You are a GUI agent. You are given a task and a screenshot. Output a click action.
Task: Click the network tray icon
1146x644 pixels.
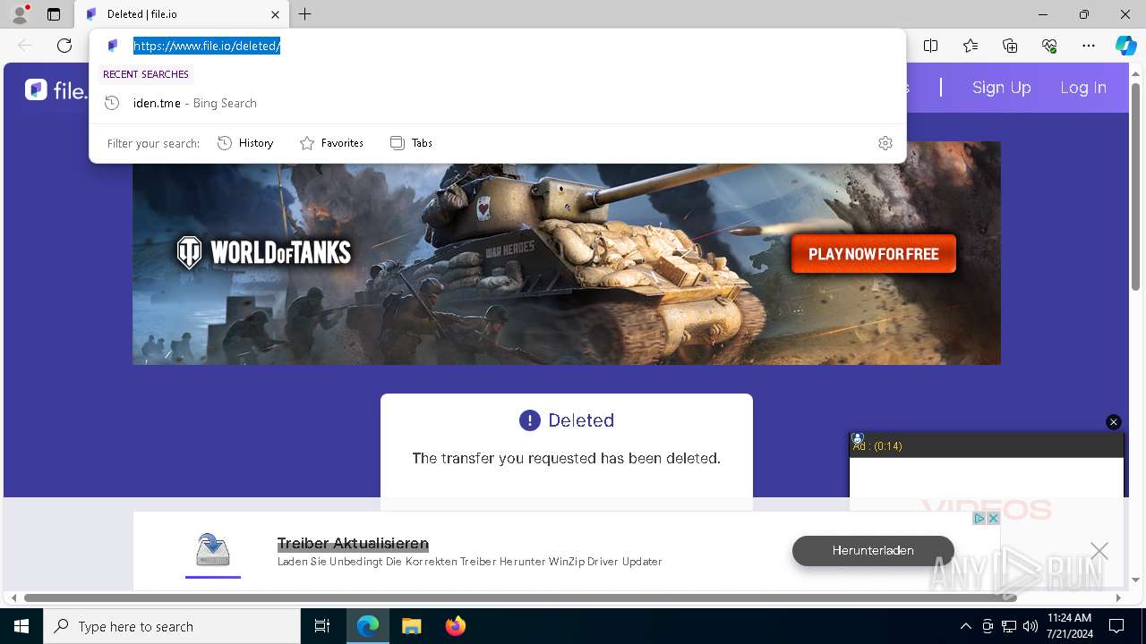(x=1009, y=626)
